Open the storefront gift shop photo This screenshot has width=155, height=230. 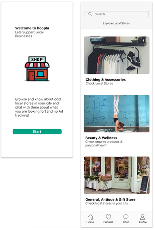coord(117,175)
